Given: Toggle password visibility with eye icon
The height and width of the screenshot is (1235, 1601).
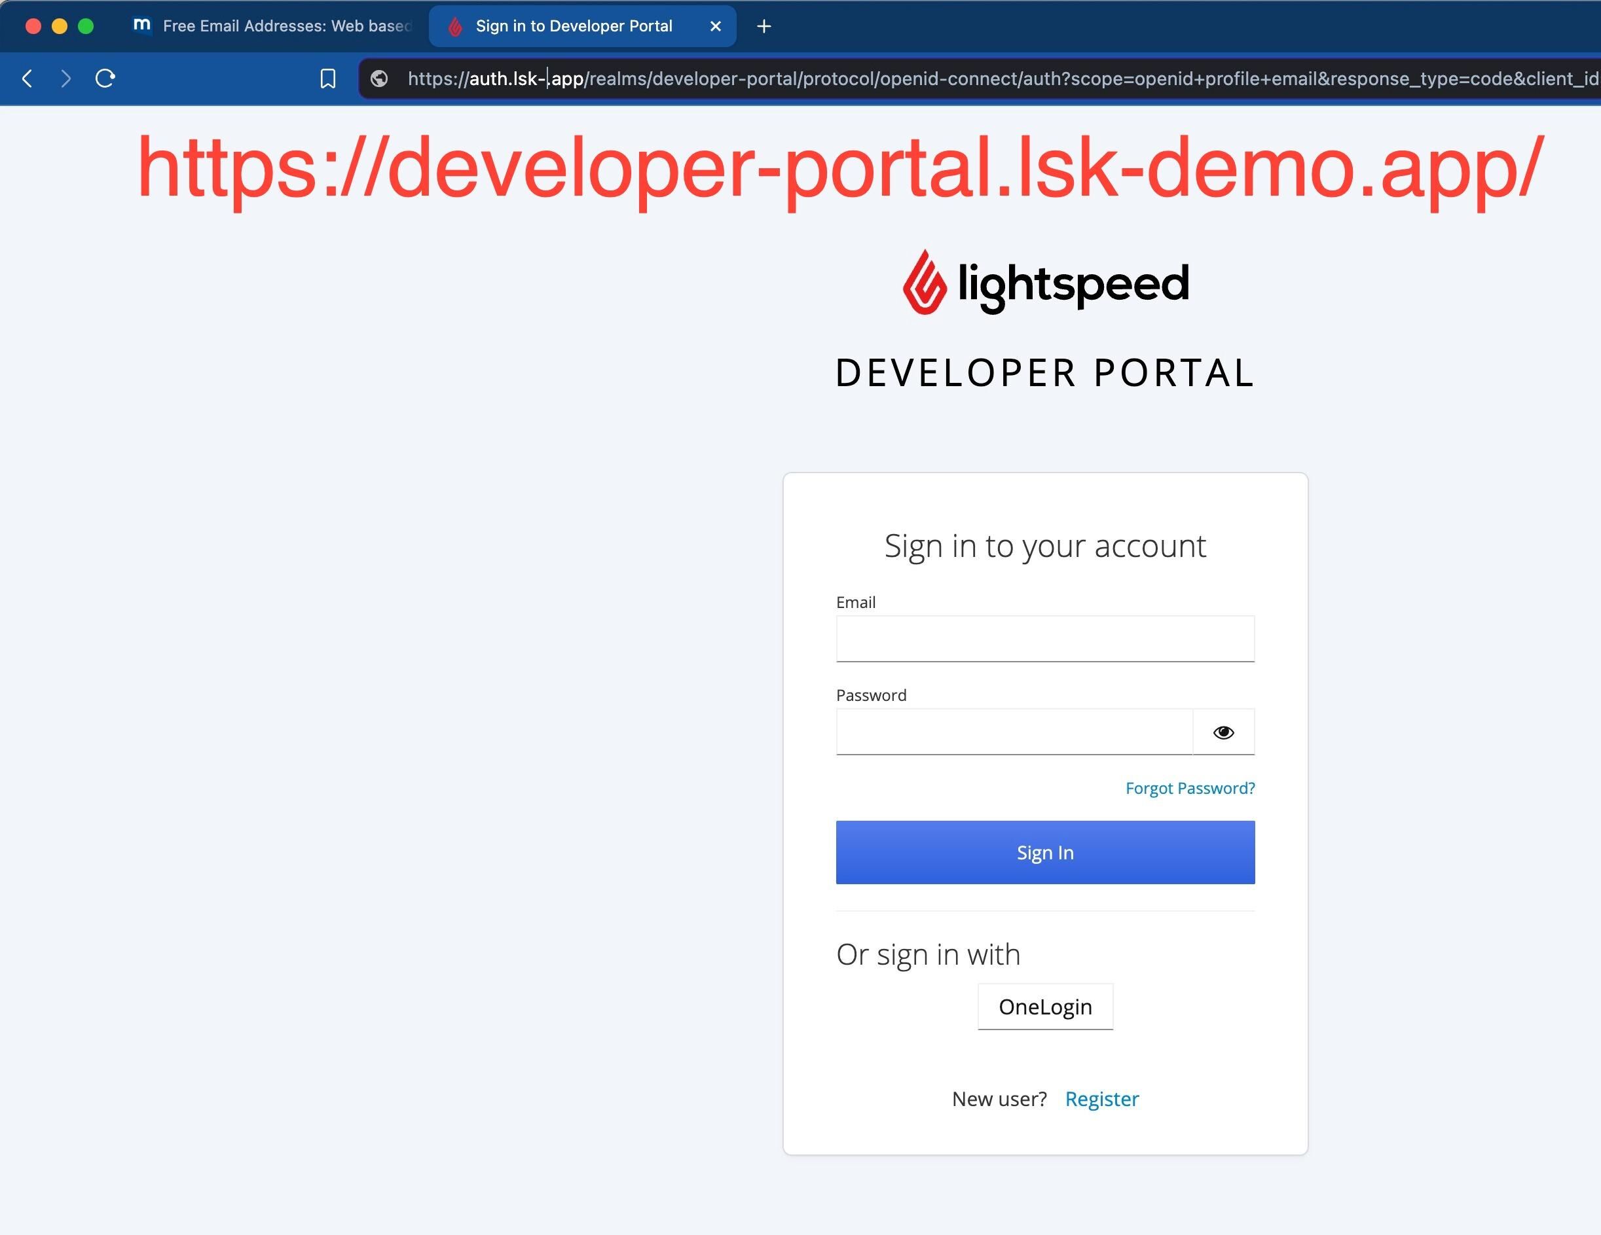Looking at the screenshot, I should click(1223, 731).
